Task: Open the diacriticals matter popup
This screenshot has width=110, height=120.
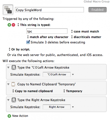Action: pyautogui.click(x=86, y=37)
